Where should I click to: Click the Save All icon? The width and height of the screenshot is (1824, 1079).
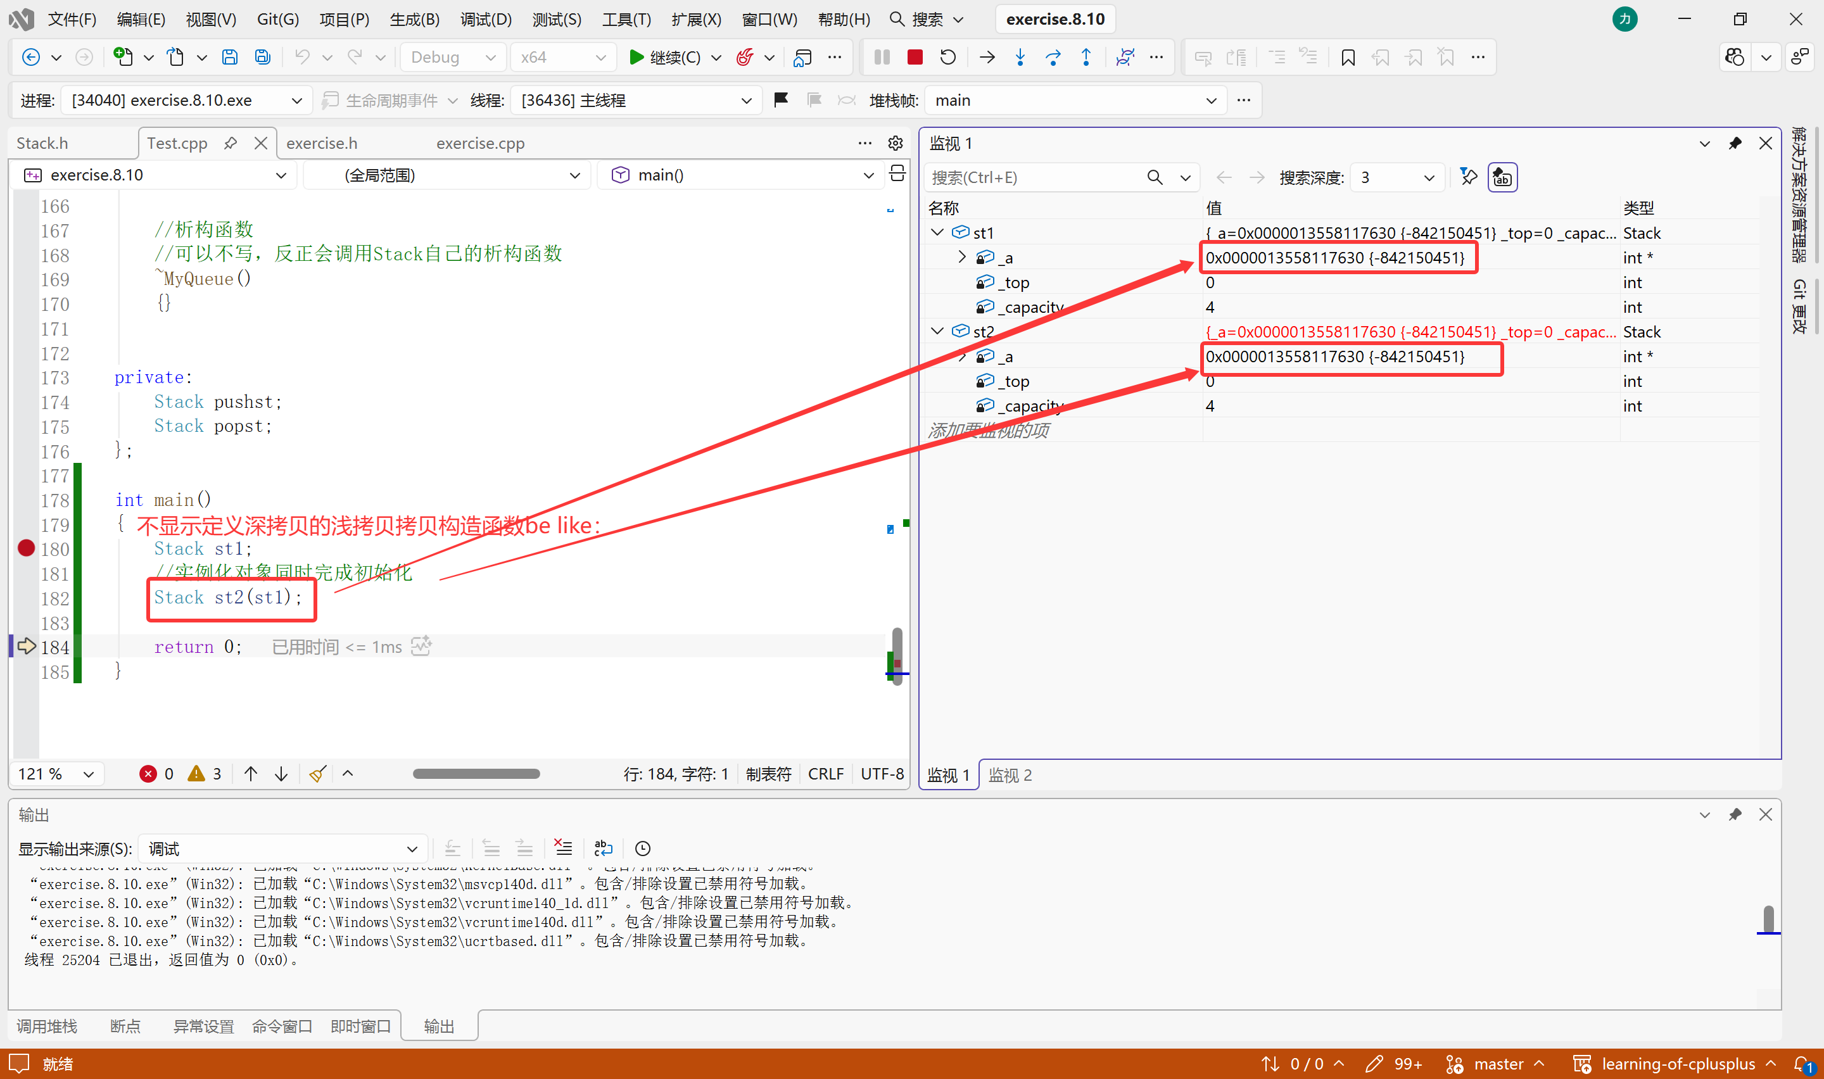pos(262,57)
